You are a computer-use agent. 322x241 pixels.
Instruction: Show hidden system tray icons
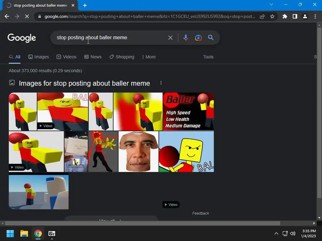(x=276, y=233)
